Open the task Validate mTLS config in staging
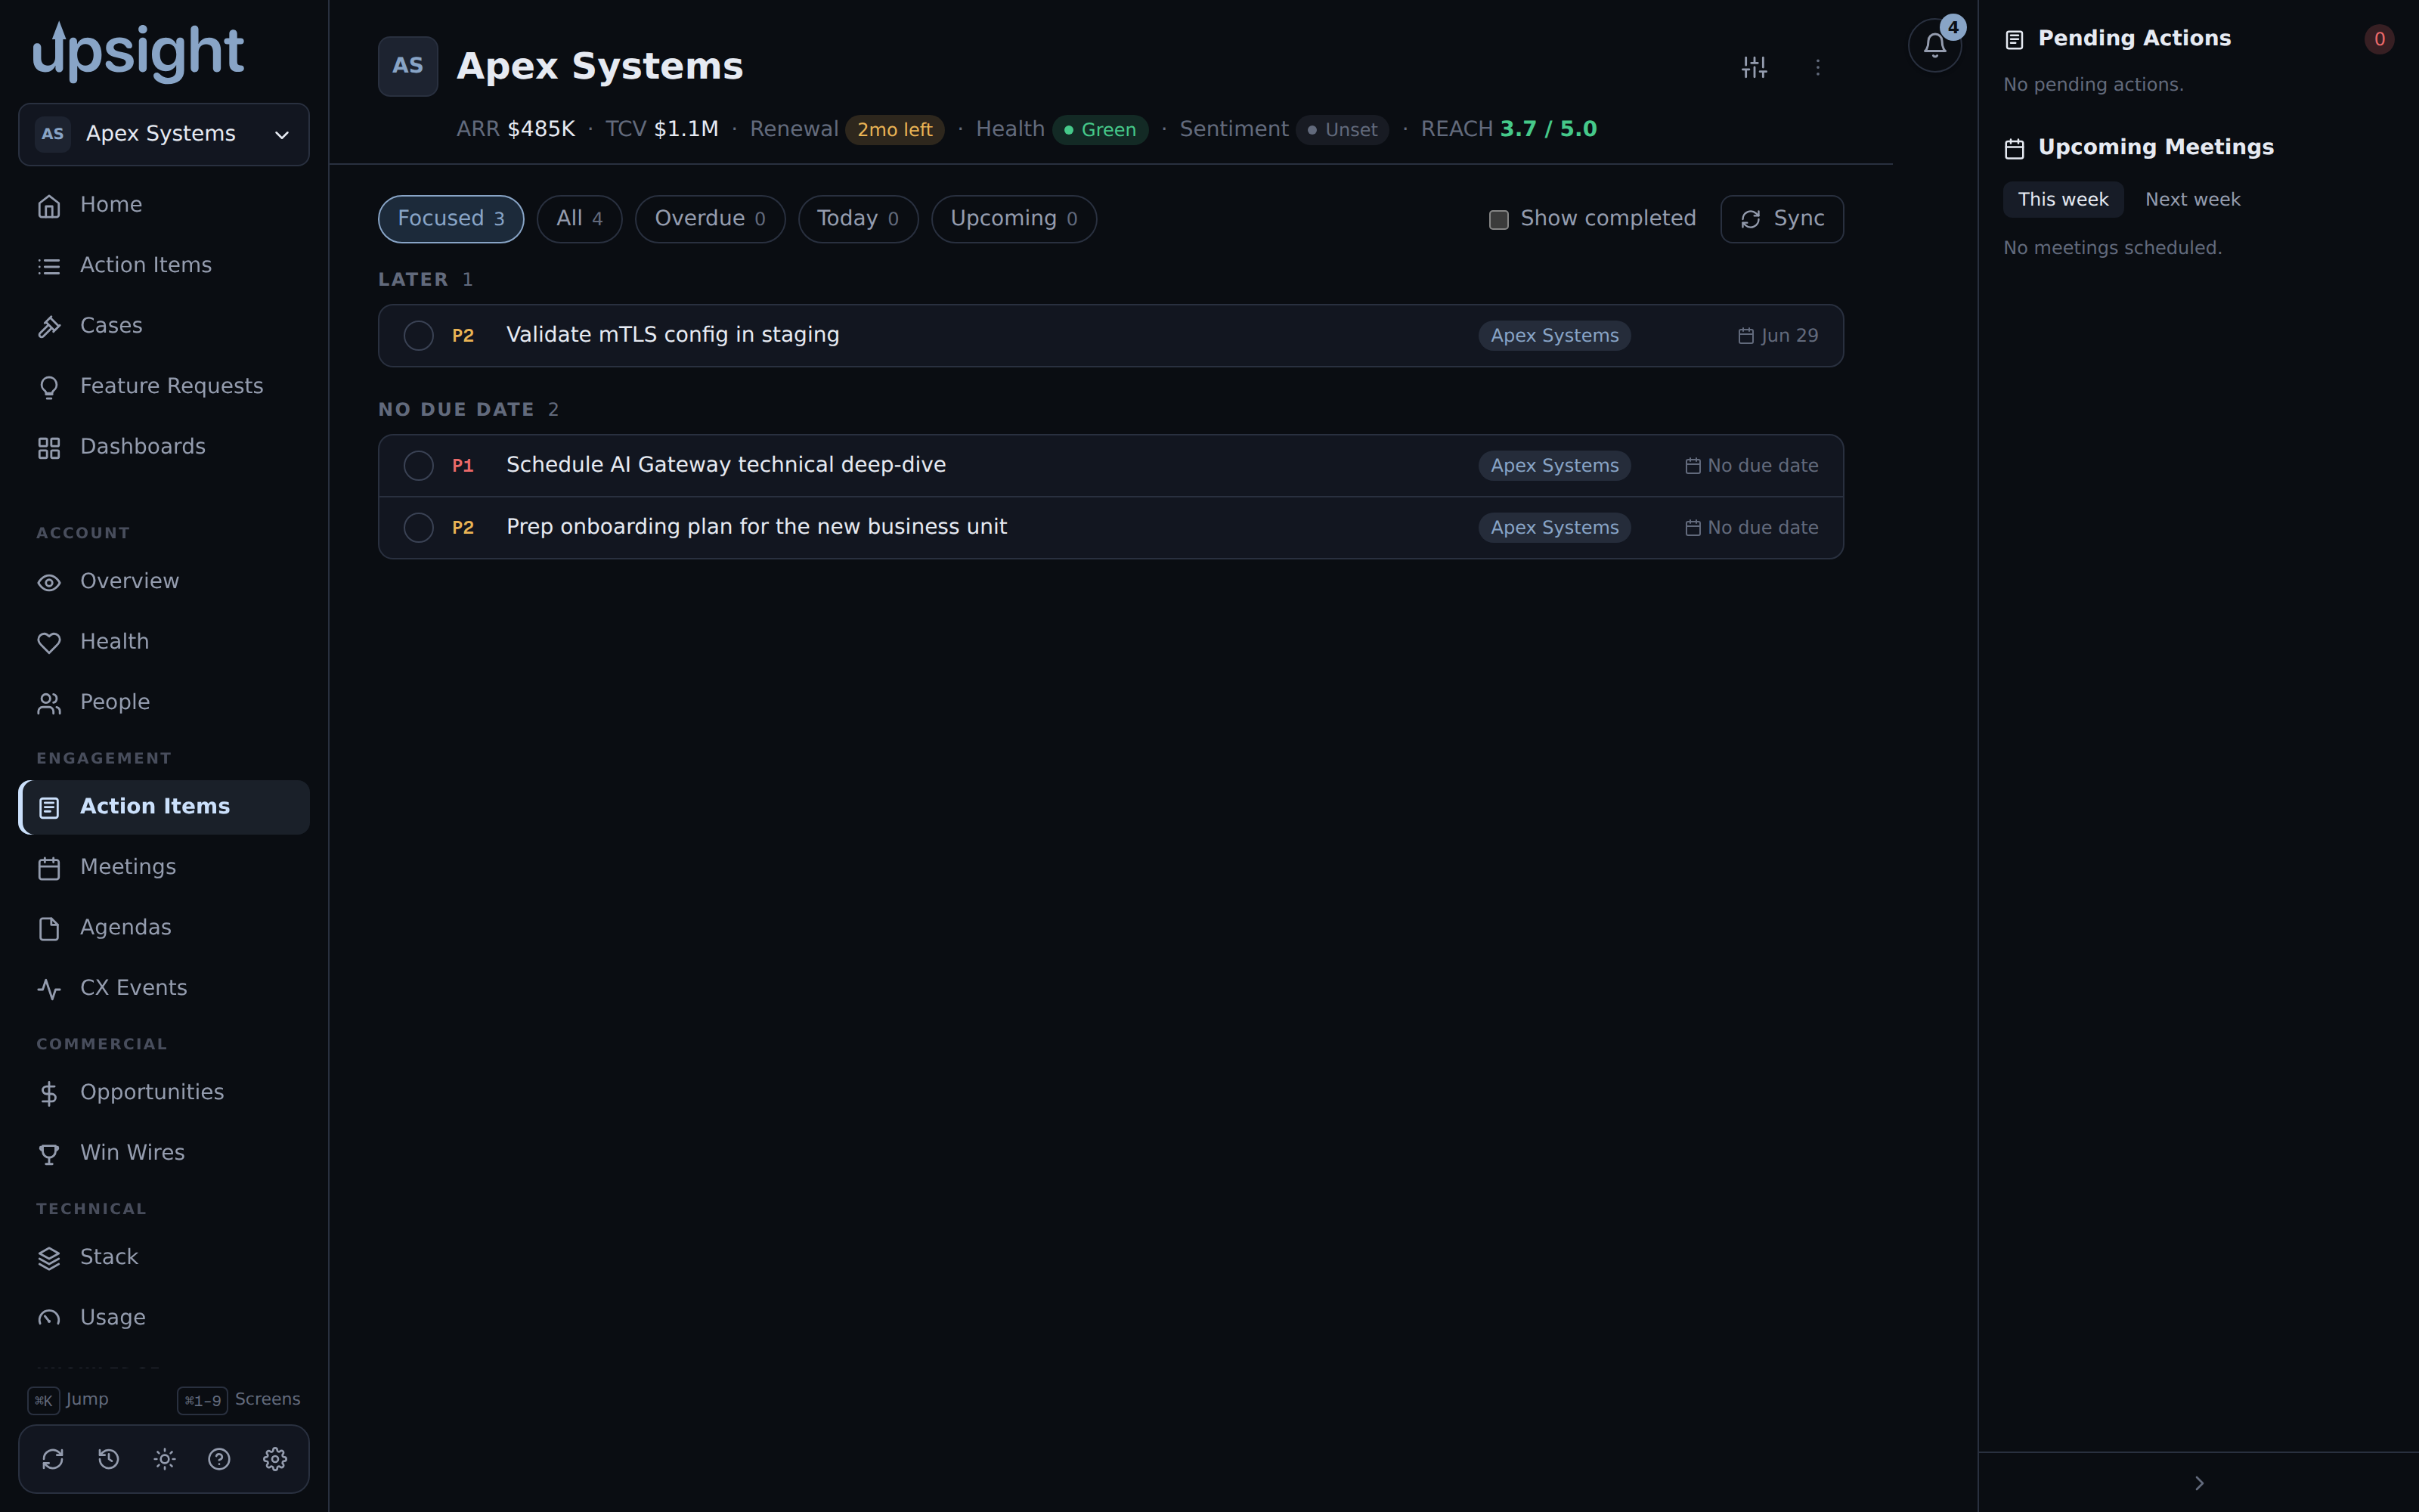 tap(673, 335)
